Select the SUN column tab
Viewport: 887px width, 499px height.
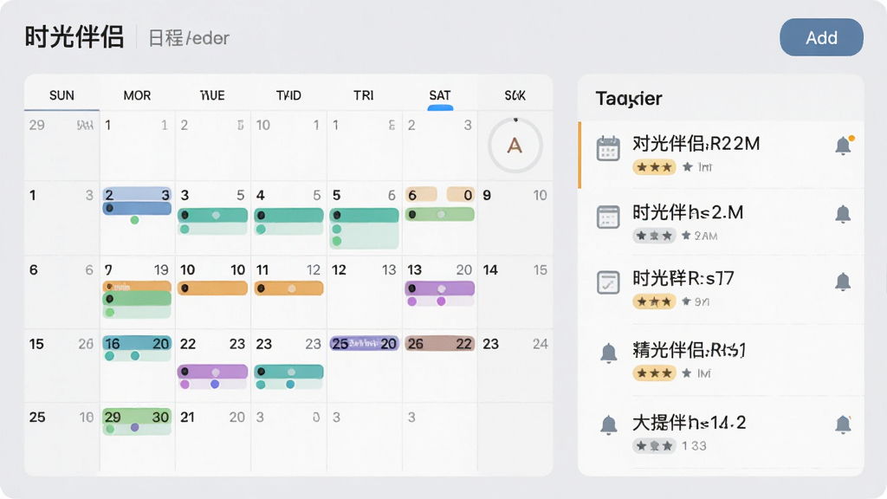[62, 95]
